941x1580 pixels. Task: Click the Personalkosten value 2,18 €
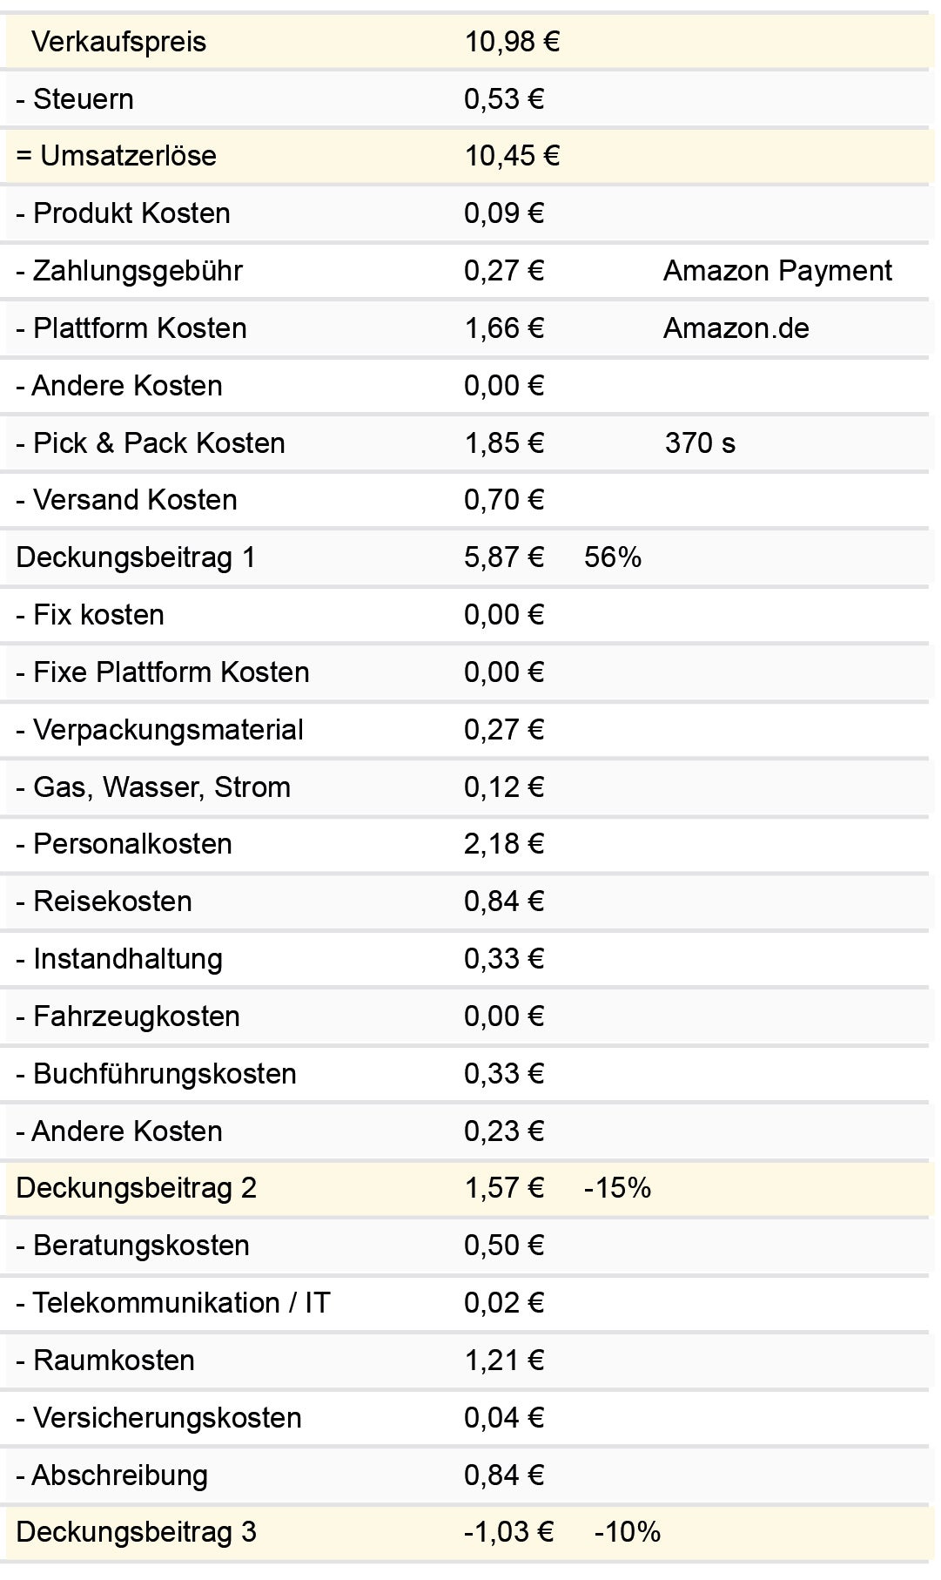[x=504, y=844]
